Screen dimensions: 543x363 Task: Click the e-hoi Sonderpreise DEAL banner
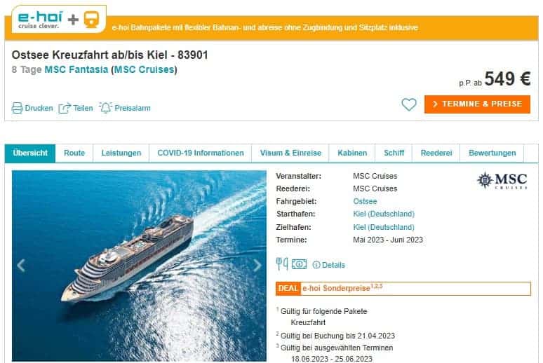point(403,289)
